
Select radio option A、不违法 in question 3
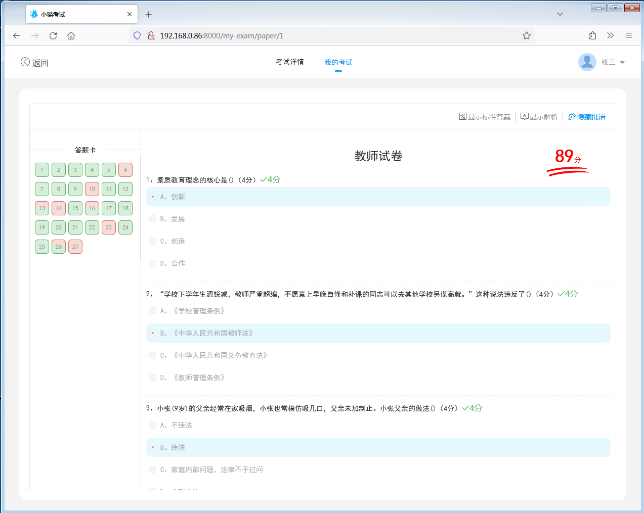tap(152, 425)
